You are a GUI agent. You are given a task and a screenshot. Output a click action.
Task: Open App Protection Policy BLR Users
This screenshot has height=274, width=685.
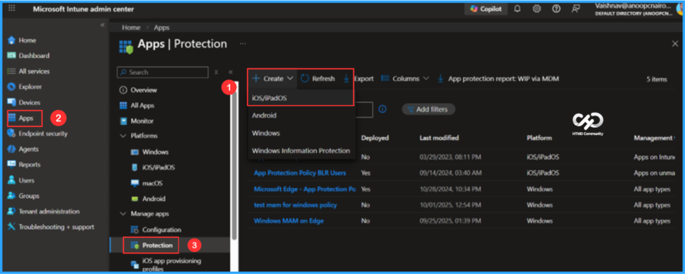300,173
